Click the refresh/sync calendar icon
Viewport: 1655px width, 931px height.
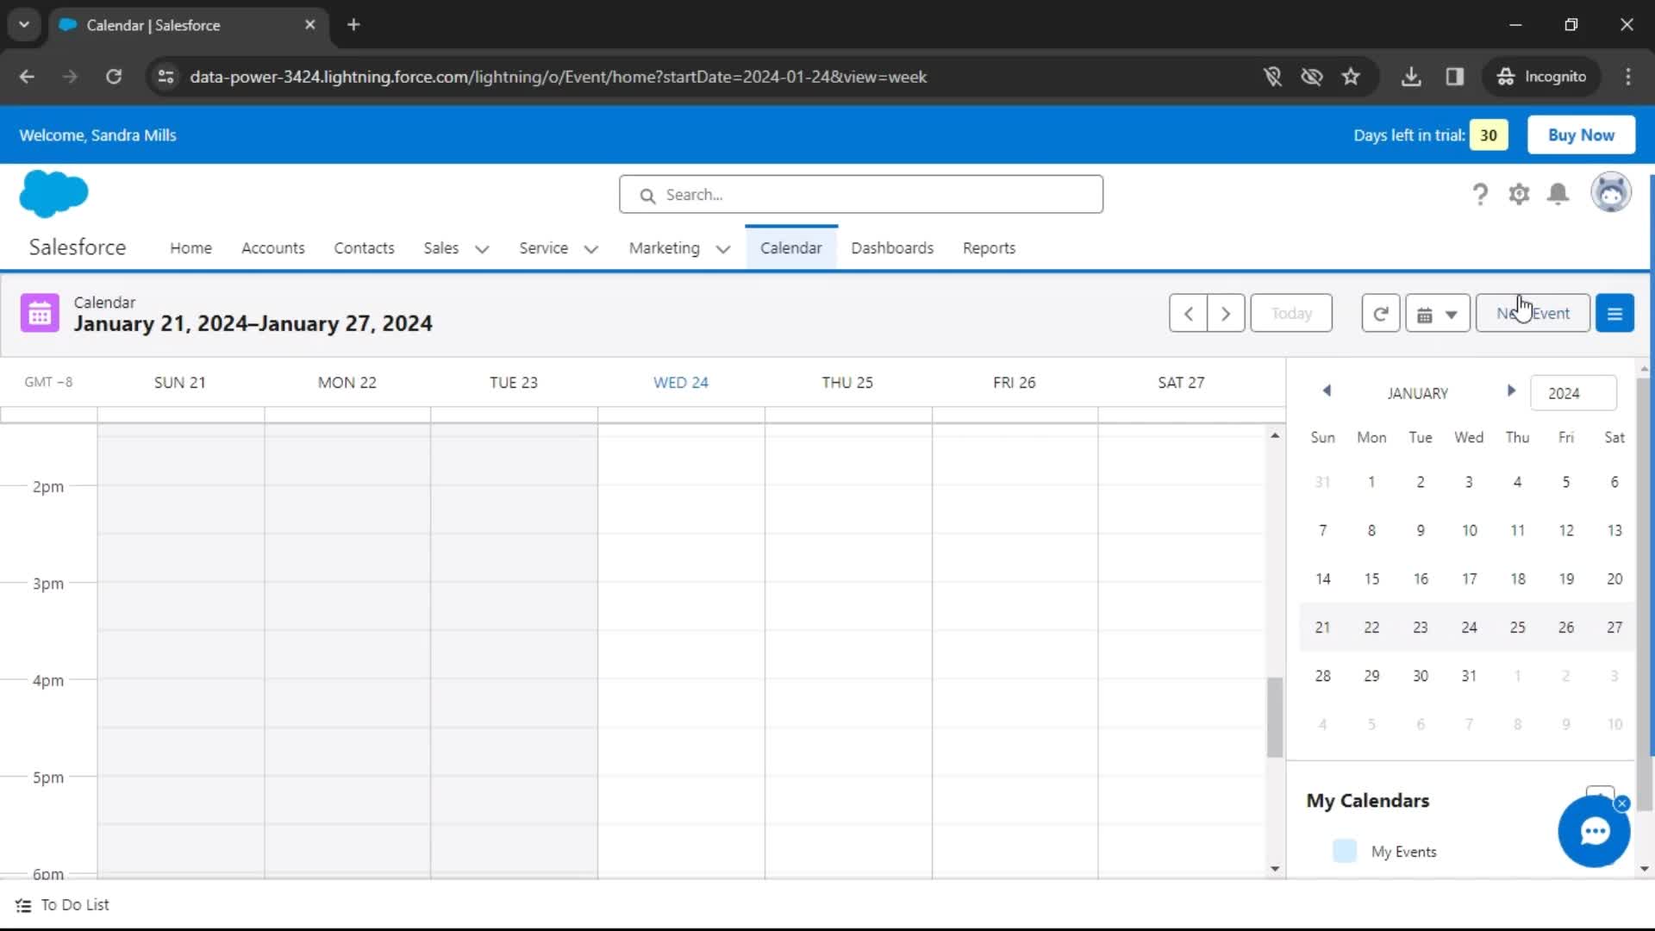tap(1380, 313)
